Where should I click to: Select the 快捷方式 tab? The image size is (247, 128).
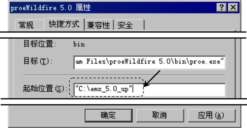tap(64, 24)
